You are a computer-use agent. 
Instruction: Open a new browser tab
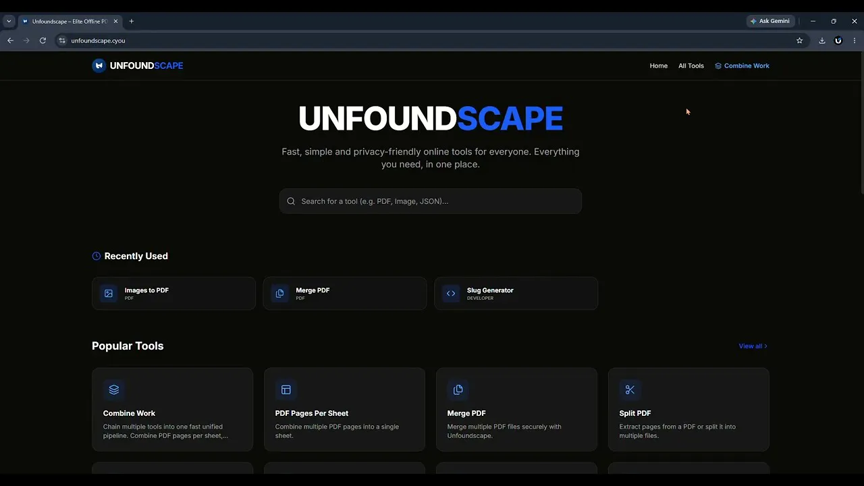point(132,21)
